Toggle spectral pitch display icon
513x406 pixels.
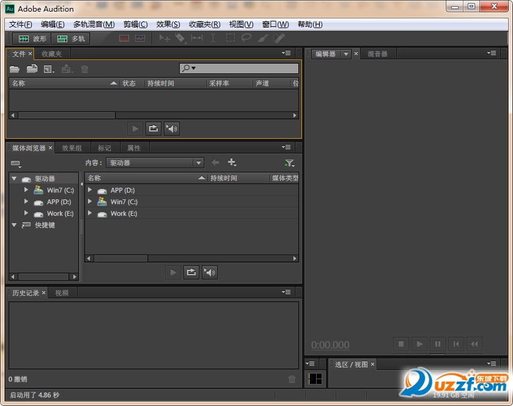pos(140,39)
